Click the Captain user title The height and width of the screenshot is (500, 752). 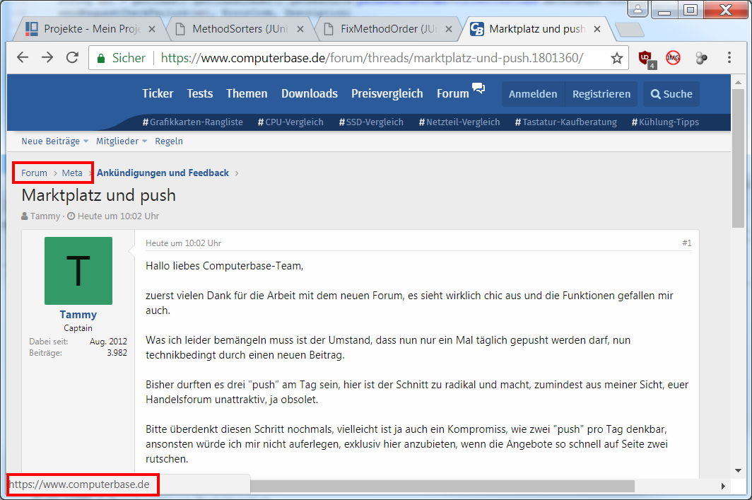coord(78,328)
